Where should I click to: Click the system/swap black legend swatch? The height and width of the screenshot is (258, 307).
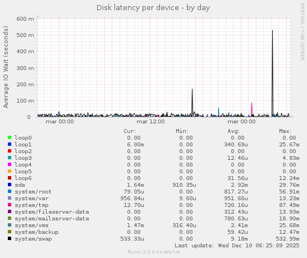pos(10,238)
